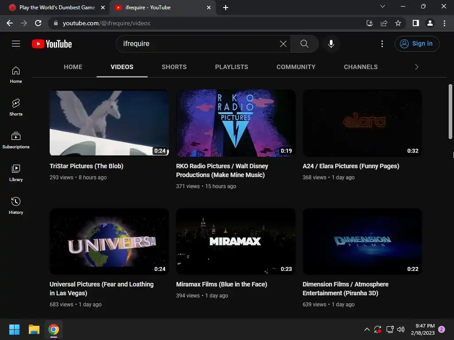The image size is (454, 340).
Task: Go back with browser back arrow
Action: [10, 23]
